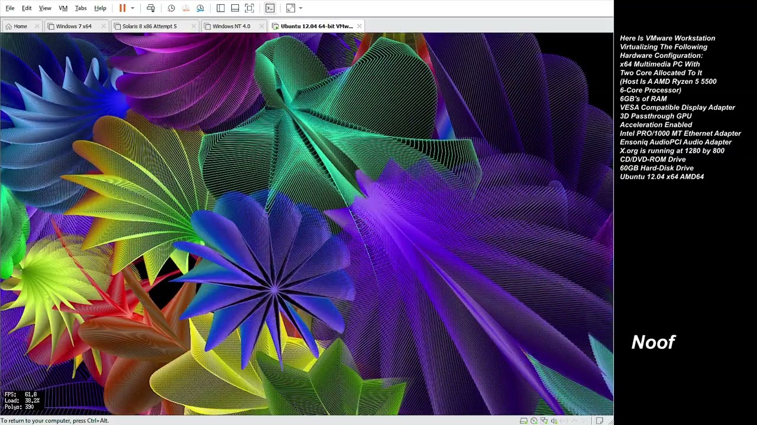The image size is (757, 425).
Task: Open the Edit menu
Action: pyautogui.click(x=27, y=8)
